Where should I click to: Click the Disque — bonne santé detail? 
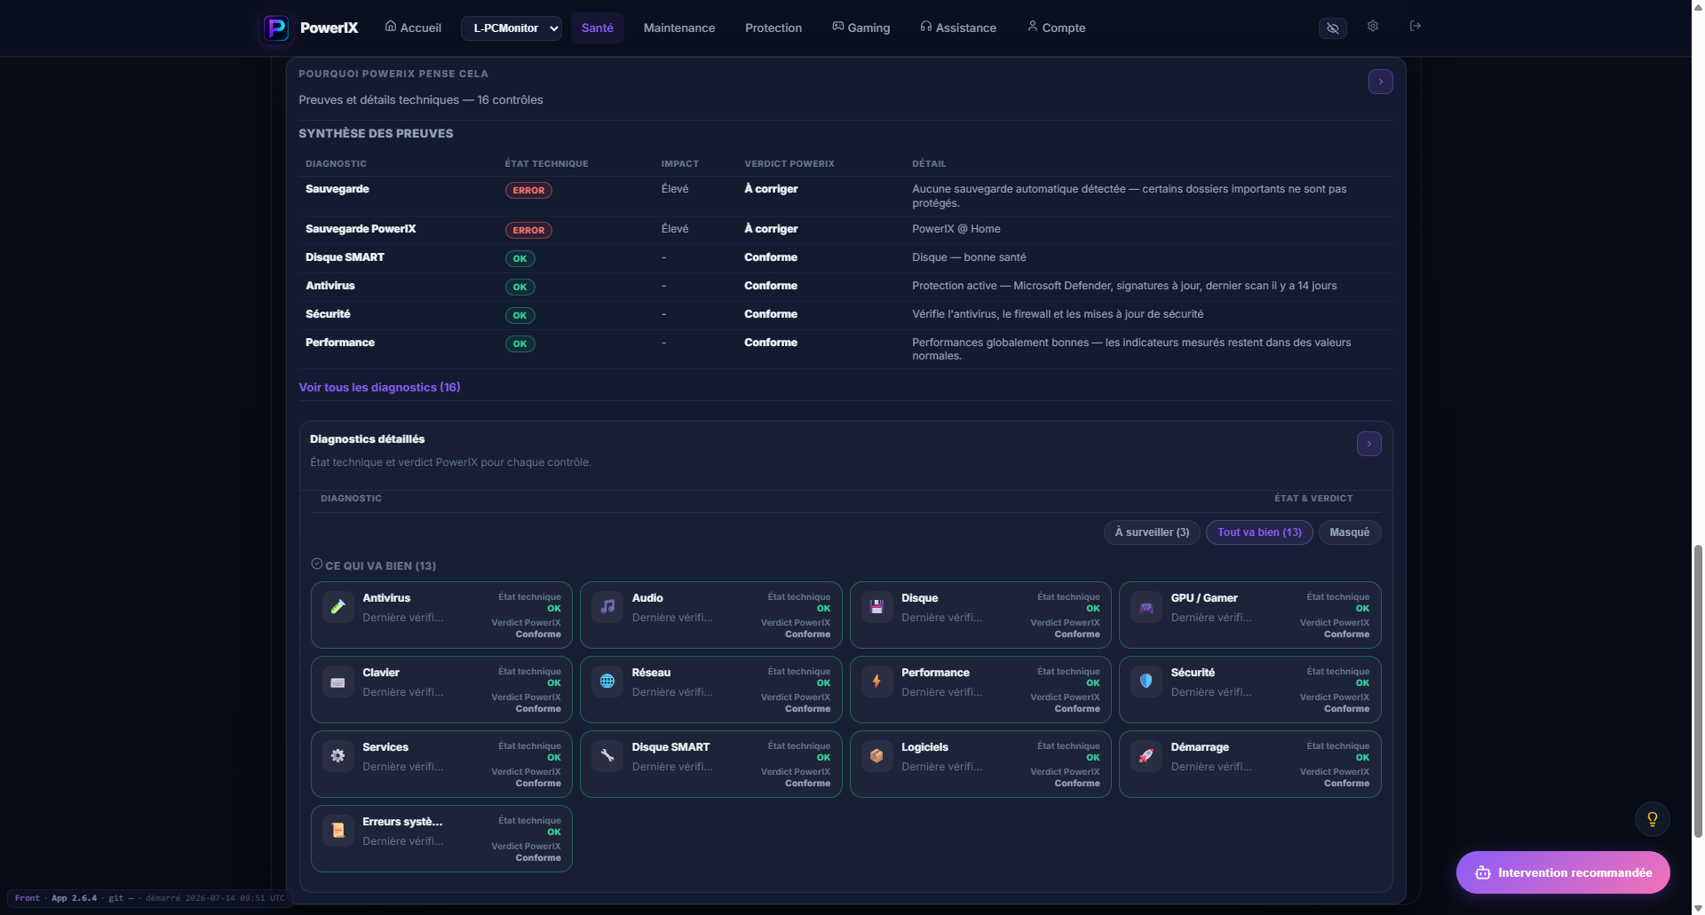click(969, 257)
